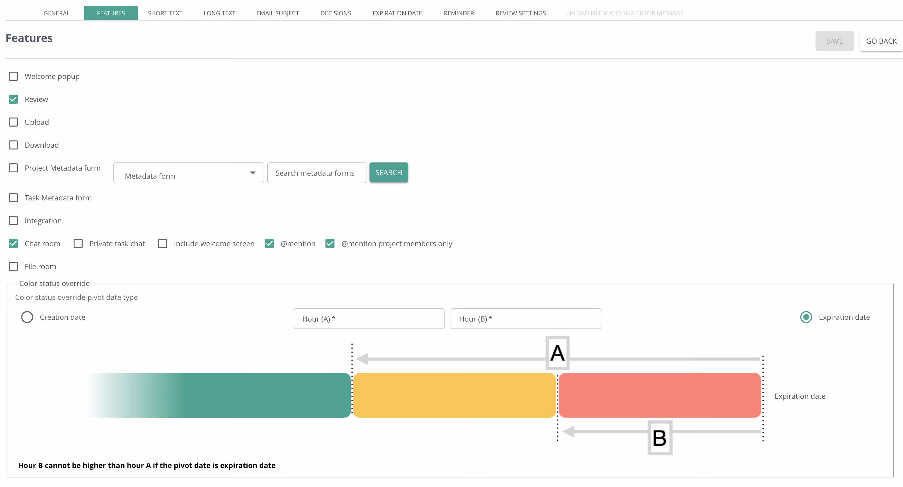Go to the REMINDER tab

tap(459, 13)
